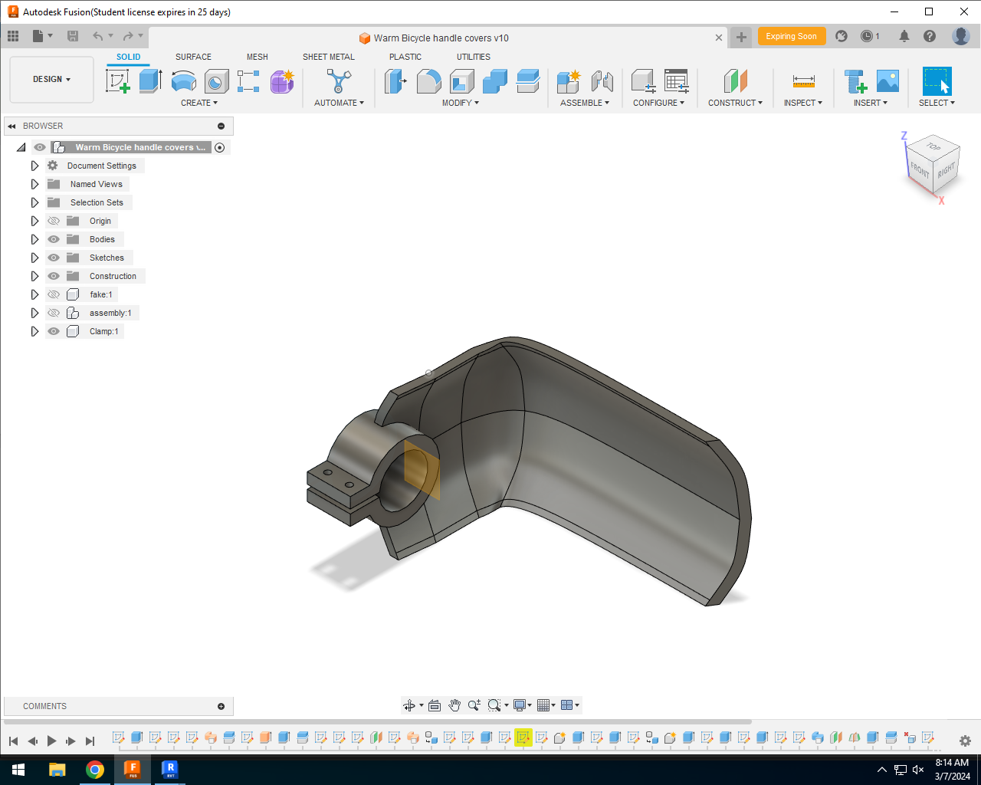This screenshot has width=981, height=785.
Task: Select the SOLID tab
Action: pos(129,57)
